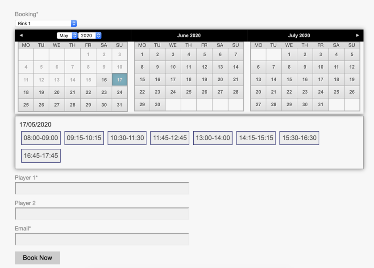Select May 16 in the calendar
374x268 pixels.
click(104, 80)
